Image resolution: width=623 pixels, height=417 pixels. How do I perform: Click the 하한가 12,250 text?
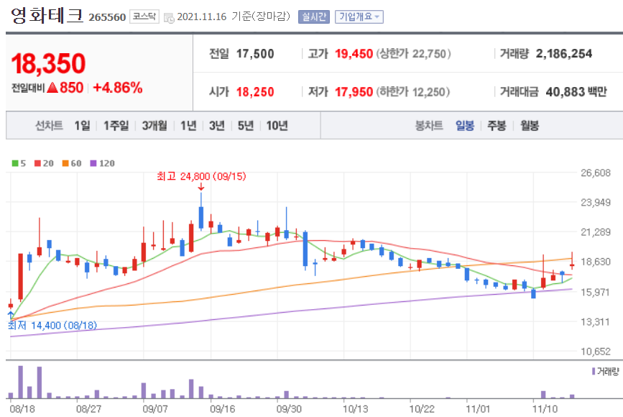tap(412, 92)
